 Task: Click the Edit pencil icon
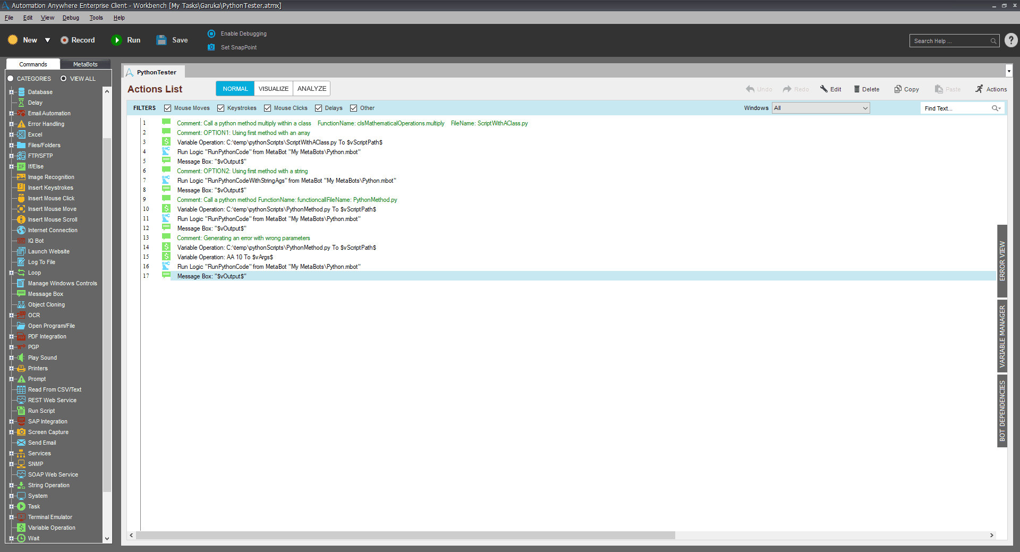(x=824, y=89)
